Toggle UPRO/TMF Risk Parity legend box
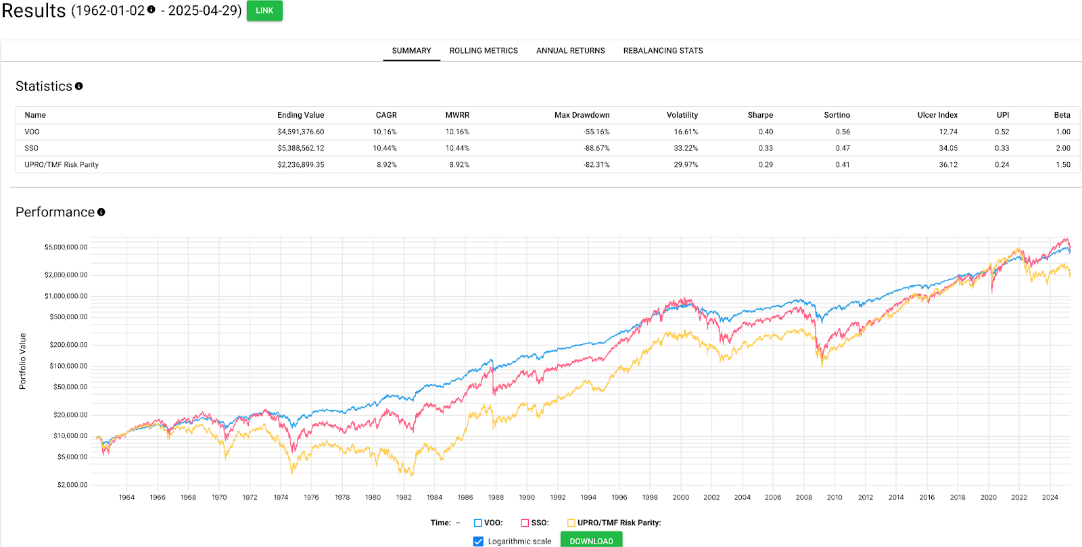1082x547 pixels. (571, 523)
